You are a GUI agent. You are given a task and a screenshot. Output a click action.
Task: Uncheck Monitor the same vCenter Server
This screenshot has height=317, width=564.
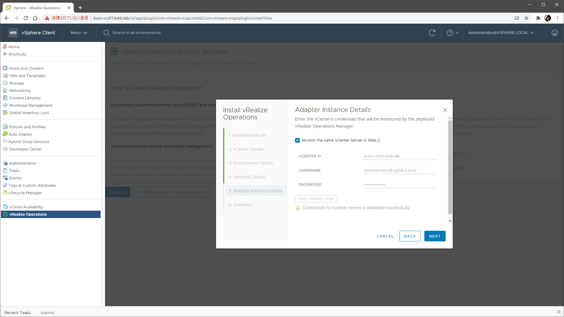coord(297,140)
